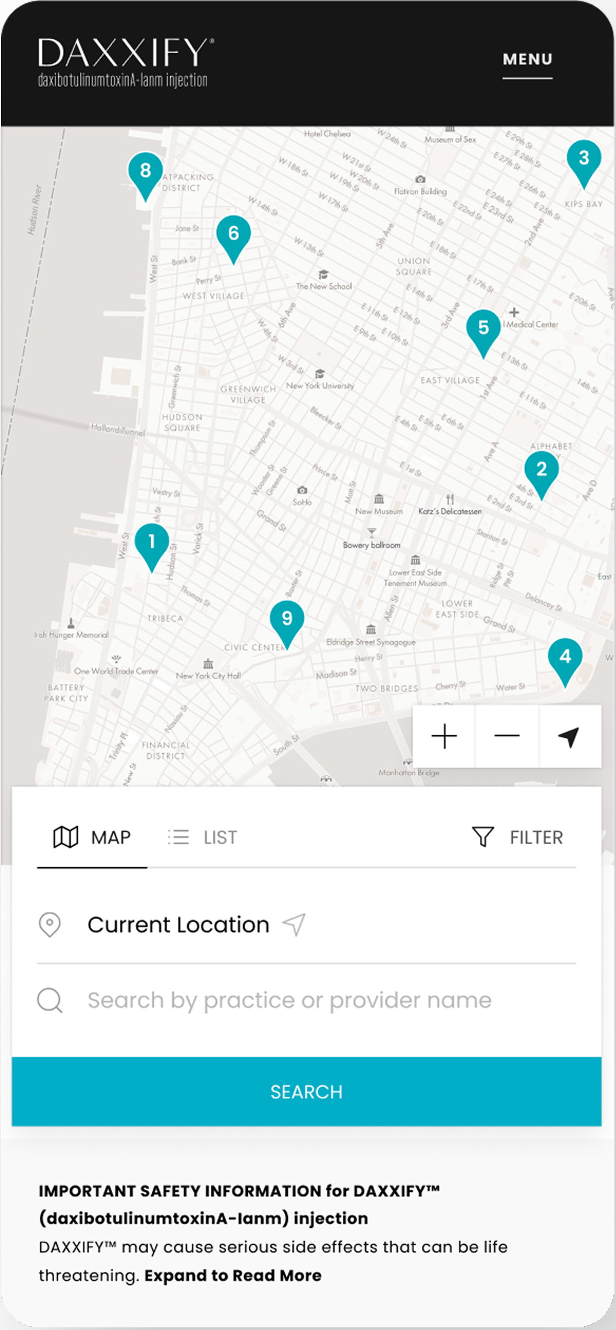Click the GREENWICH VILLAGE map label
This screenshot has width=616, height=1330.
pyautogui.click(x=248, y=394)
